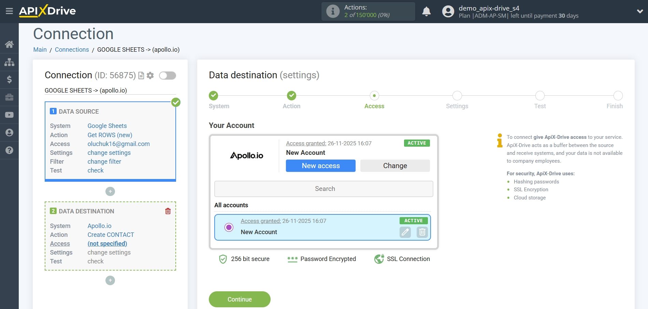
Task: Click the Home icon in the sidebar
Action: (9, 44)
